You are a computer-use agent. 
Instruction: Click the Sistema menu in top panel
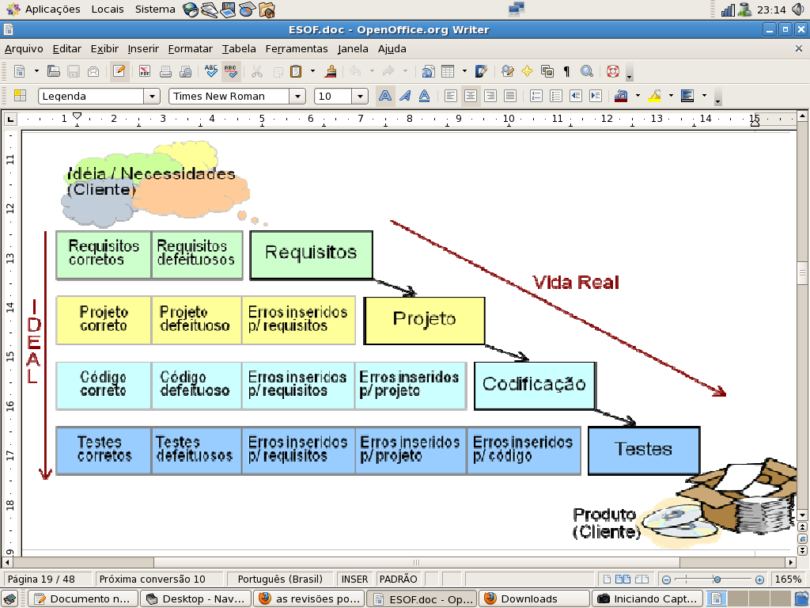(x=155, y=9)
